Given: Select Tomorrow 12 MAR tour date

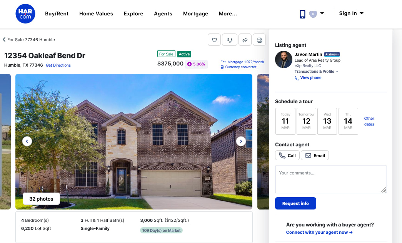Looking at the screenshot, I should point(306,121).
